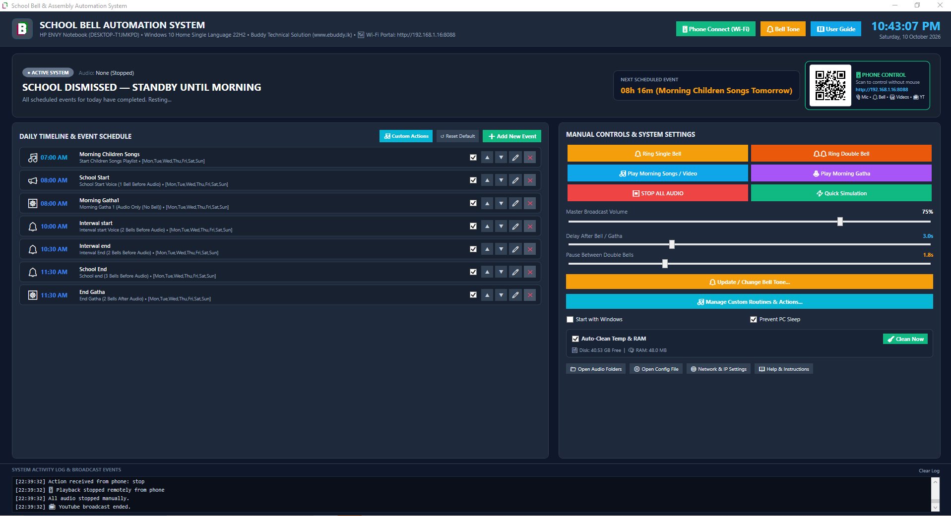This screenshot has height=516, width=951.
Task: Play Morning Songs / Video
Action: point(657,173)
